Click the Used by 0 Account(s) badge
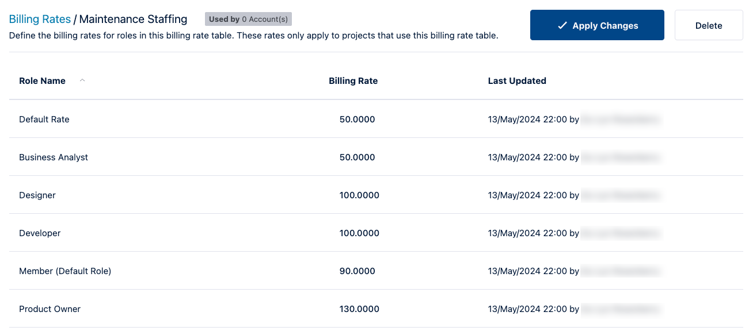This screenshot has width=749, height=331. 248,19
